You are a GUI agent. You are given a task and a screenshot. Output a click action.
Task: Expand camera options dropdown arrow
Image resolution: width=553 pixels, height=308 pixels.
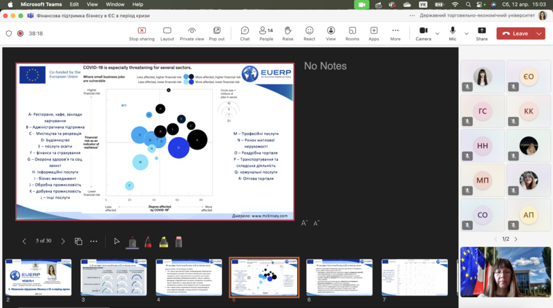(x=438, y=33)
